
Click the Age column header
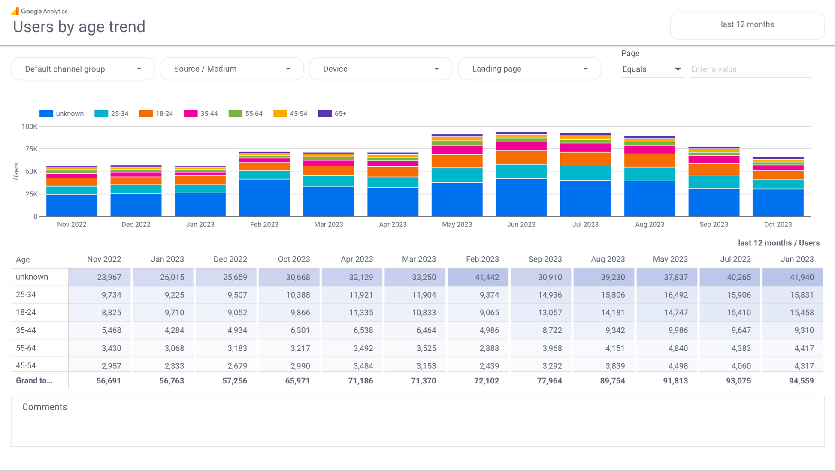[x=23, y=259]
